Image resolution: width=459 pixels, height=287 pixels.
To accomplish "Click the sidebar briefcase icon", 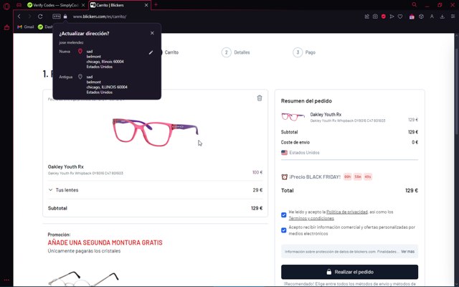I will click(6, 27).
